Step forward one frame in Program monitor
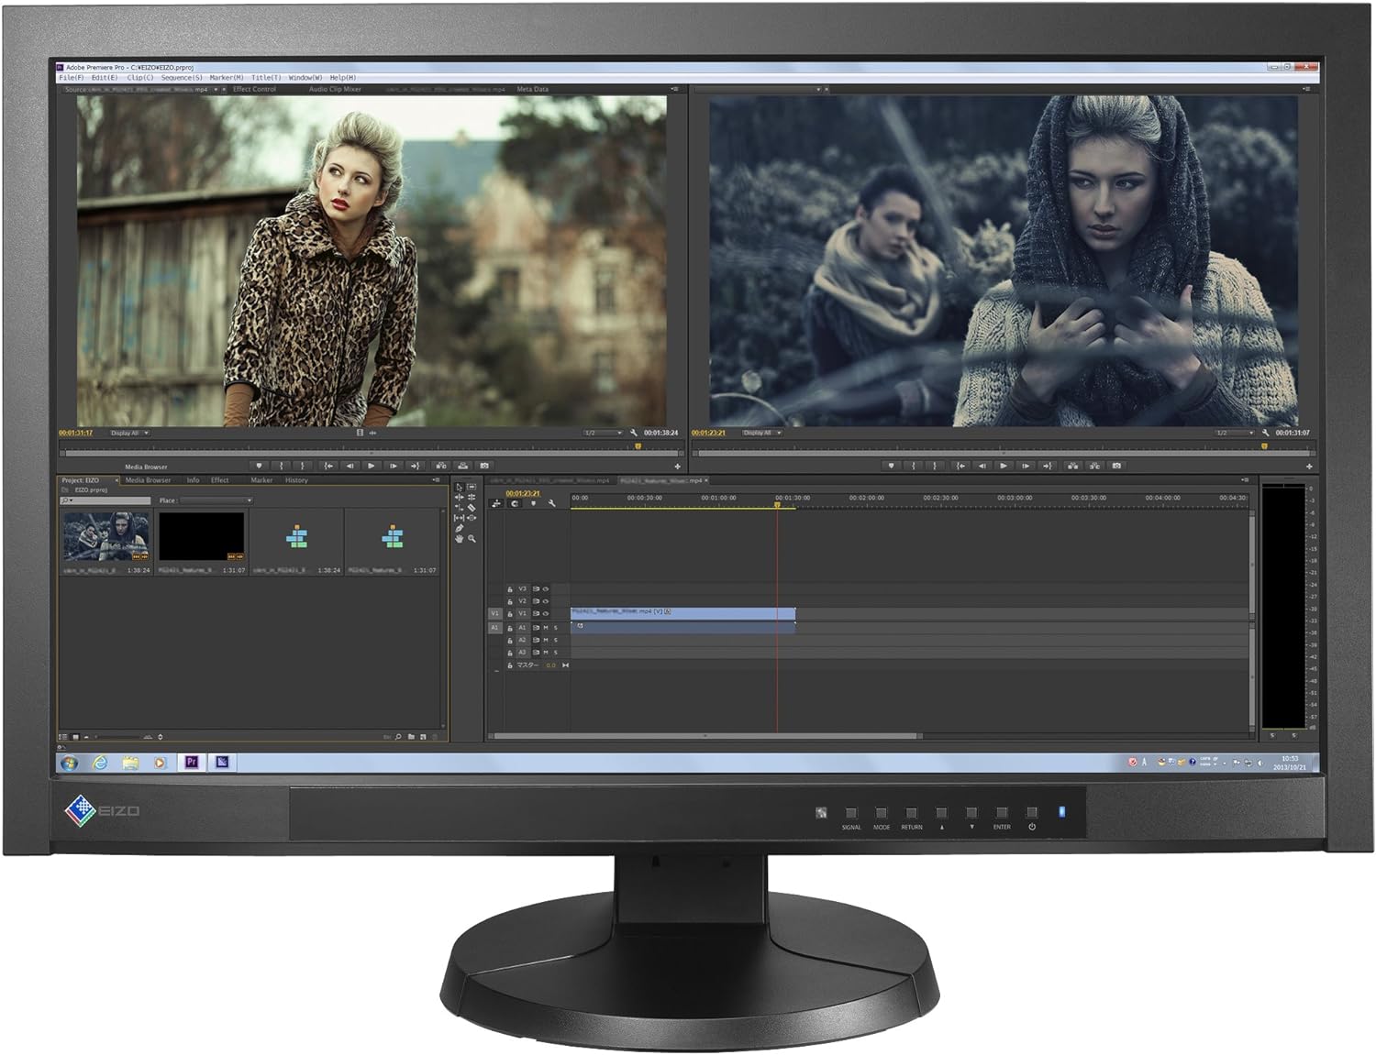 (x=1026, y=466)
